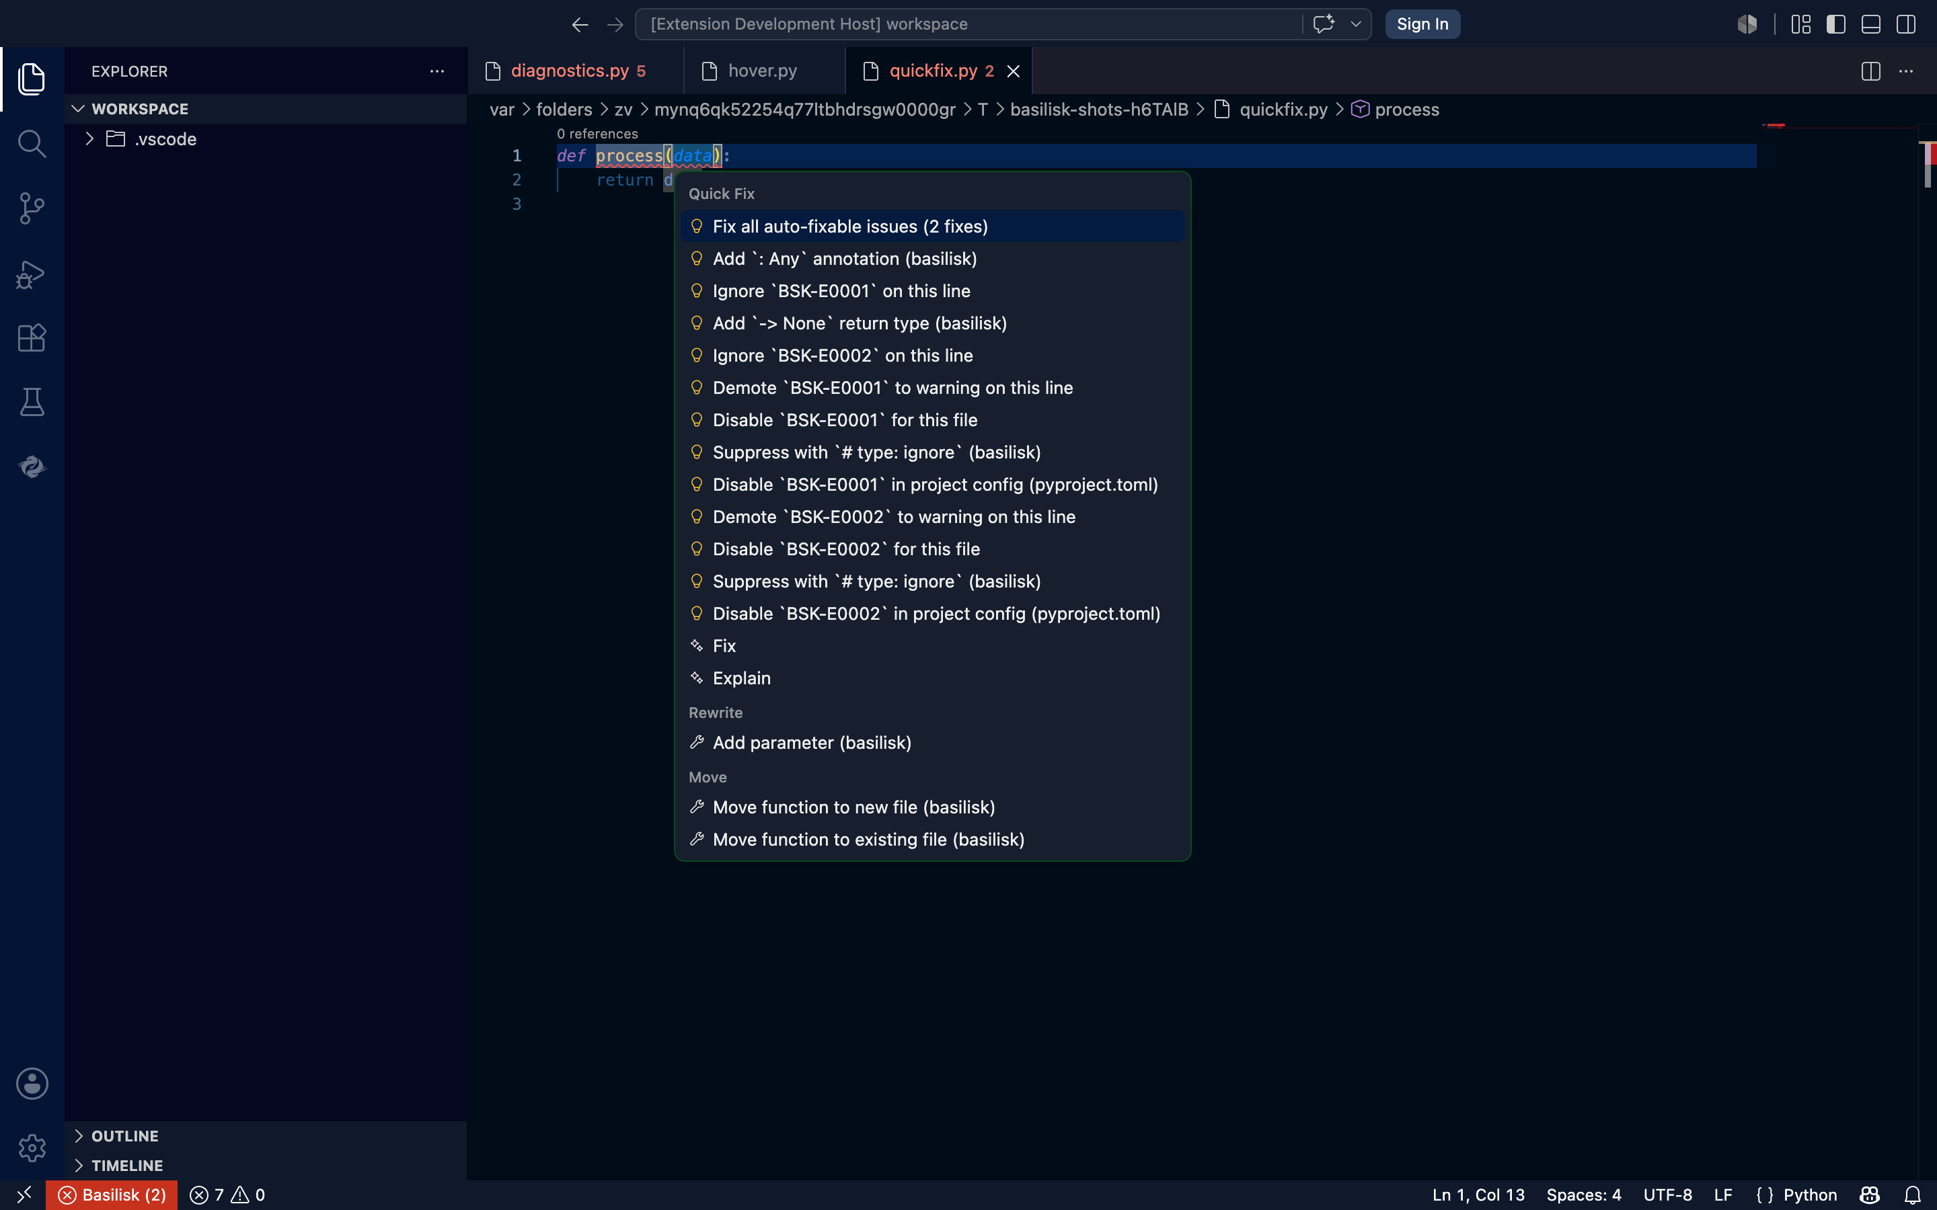
Task: Expand the .vscode folder
Action: tap(266, 139)
